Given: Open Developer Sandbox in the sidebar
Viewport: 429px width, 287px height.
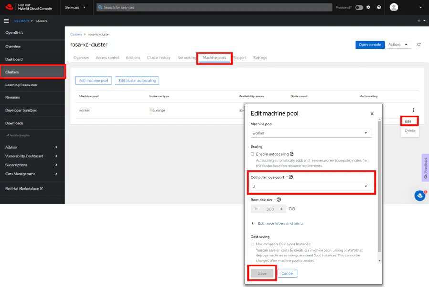Looking at the screenshot, I should [32, 110].
